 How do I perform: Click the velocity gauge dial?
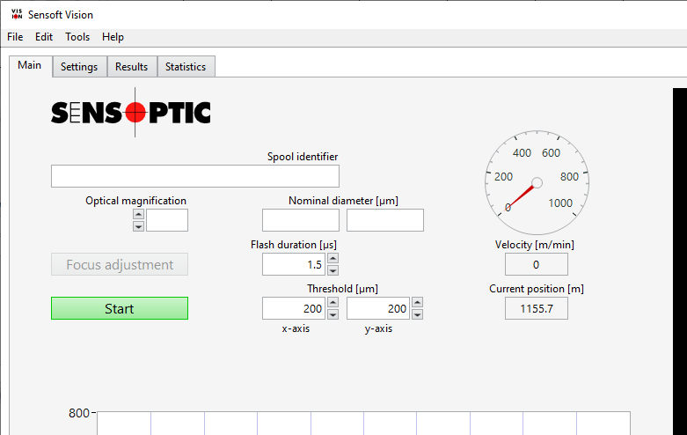(537, 182)
